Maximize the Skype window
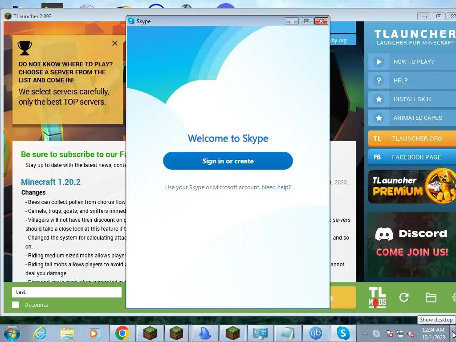Image resolution: width=456 pixels, height=342 pixels. tap(306, 21)
